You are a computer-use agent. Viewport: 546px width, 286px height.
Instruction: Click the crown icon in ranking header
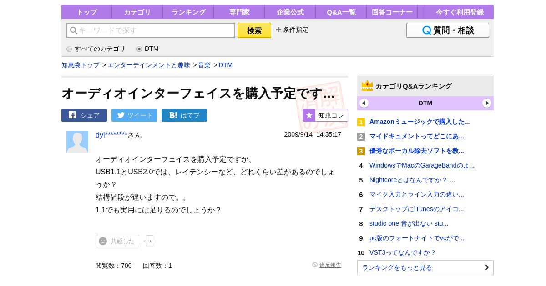pos(367,85)
